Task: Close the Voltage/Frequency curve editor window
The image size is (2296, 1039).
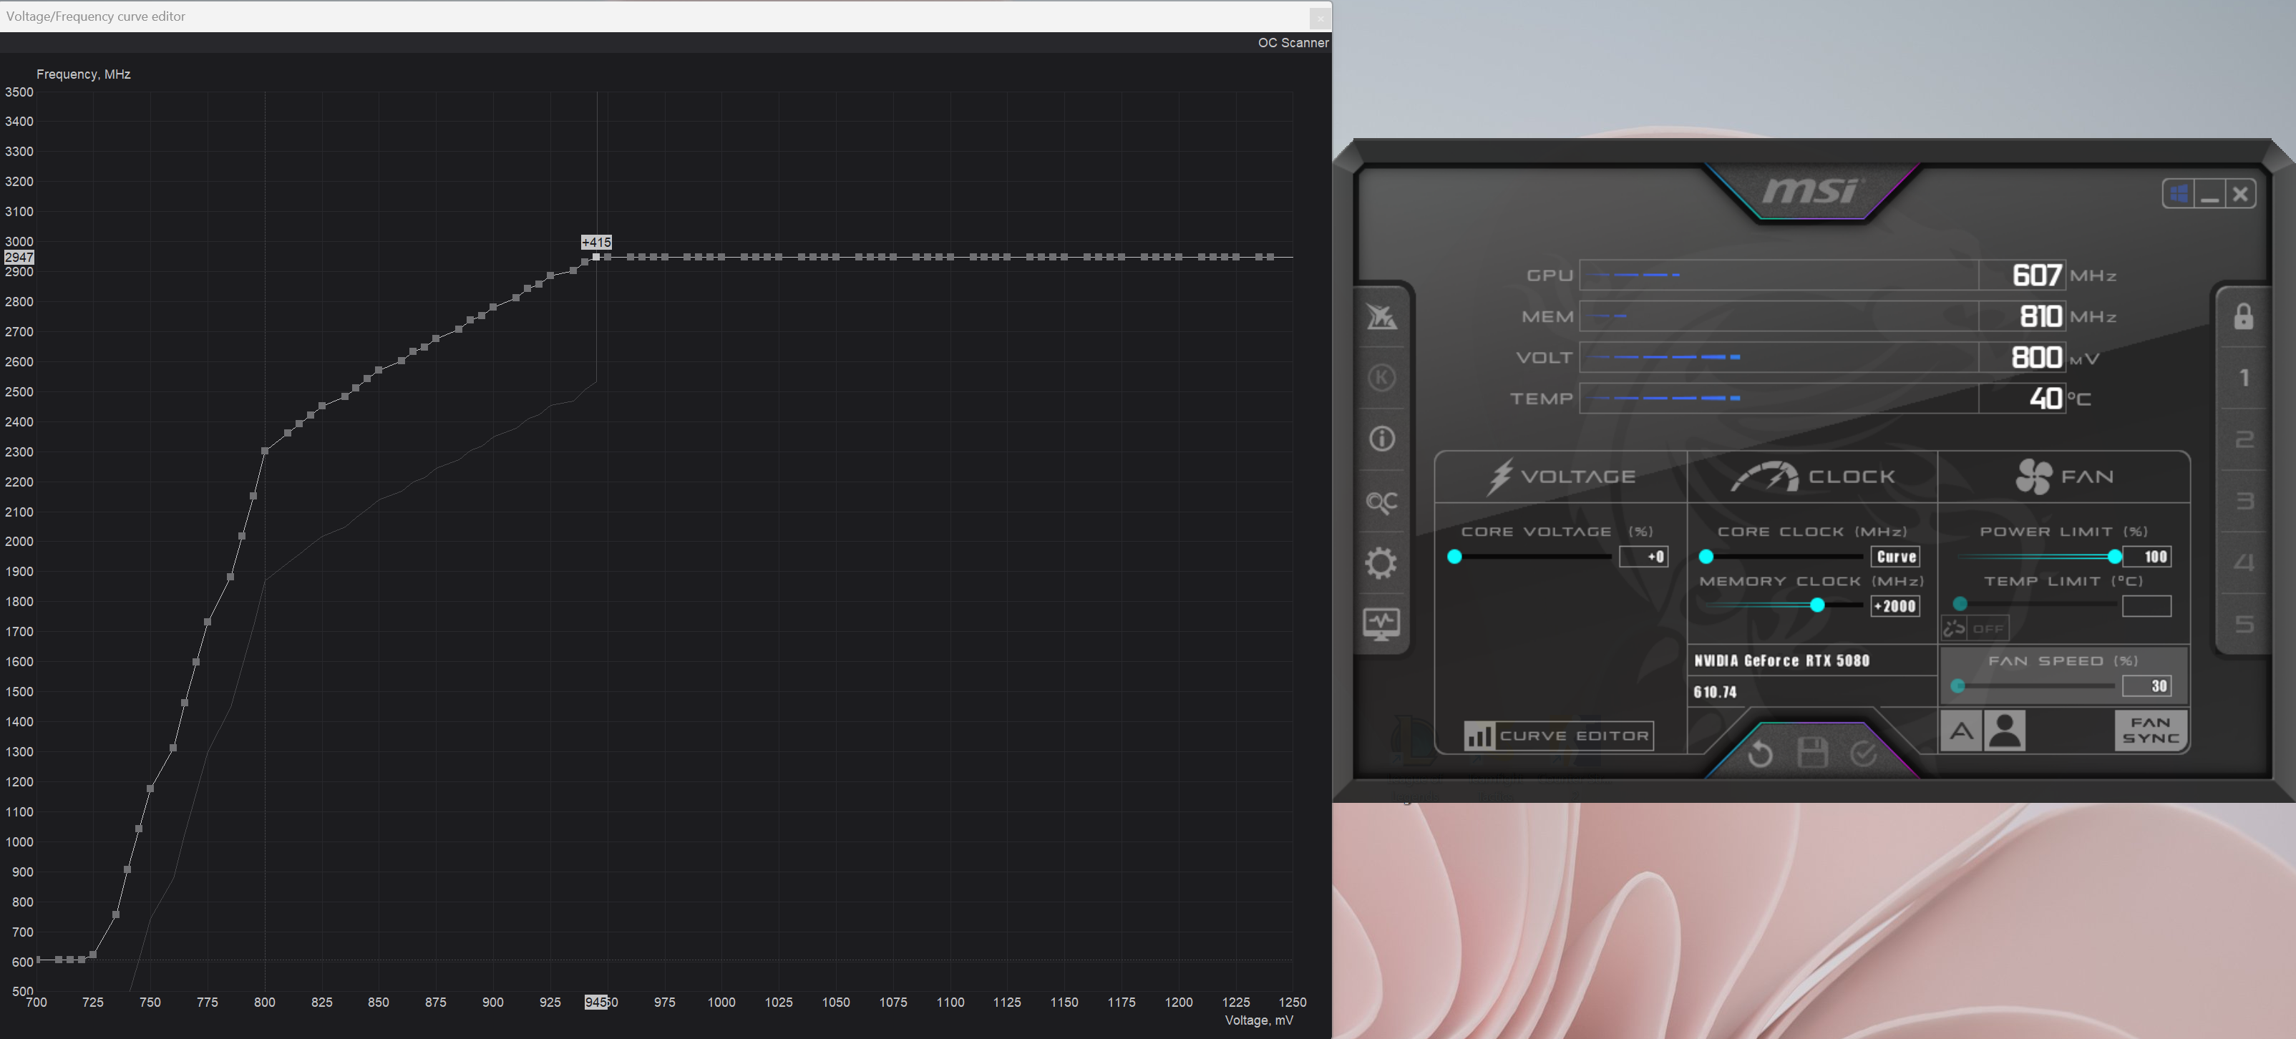Action: tap(1320, 17)
